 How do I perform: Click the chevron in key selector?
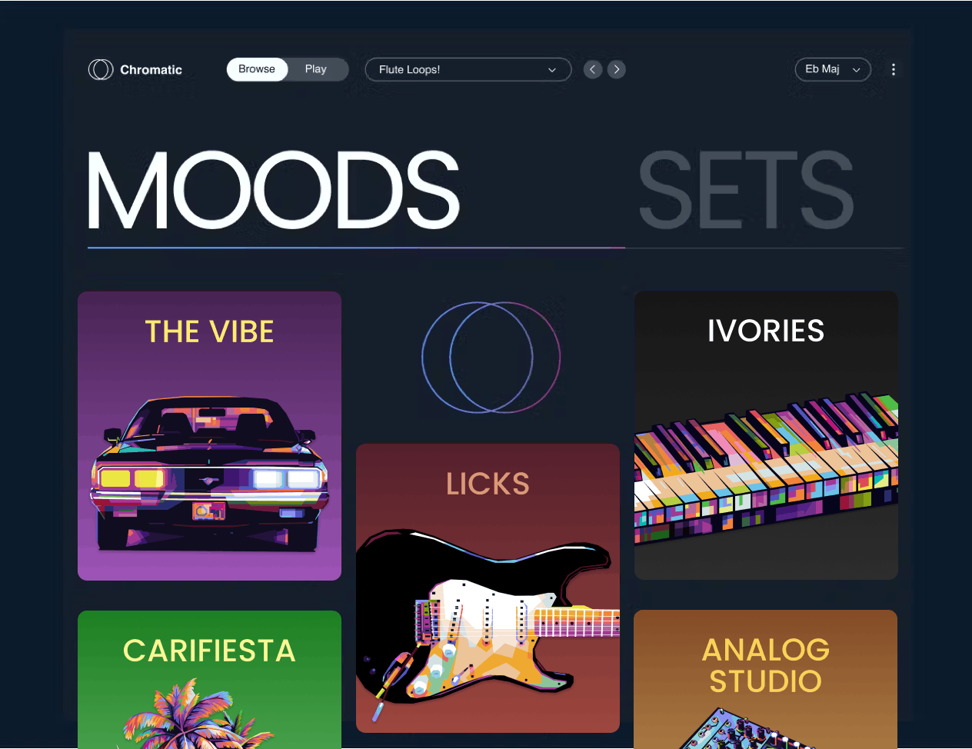tap(856, 70)
